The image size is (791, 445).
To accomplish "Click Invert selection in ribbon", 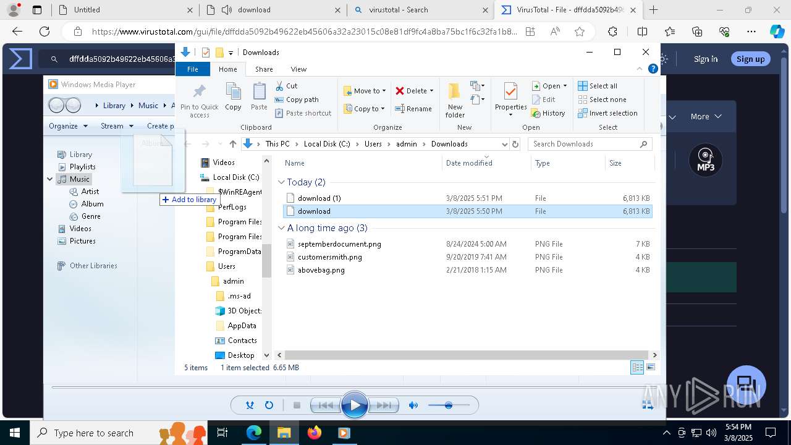I will [607, 113].
